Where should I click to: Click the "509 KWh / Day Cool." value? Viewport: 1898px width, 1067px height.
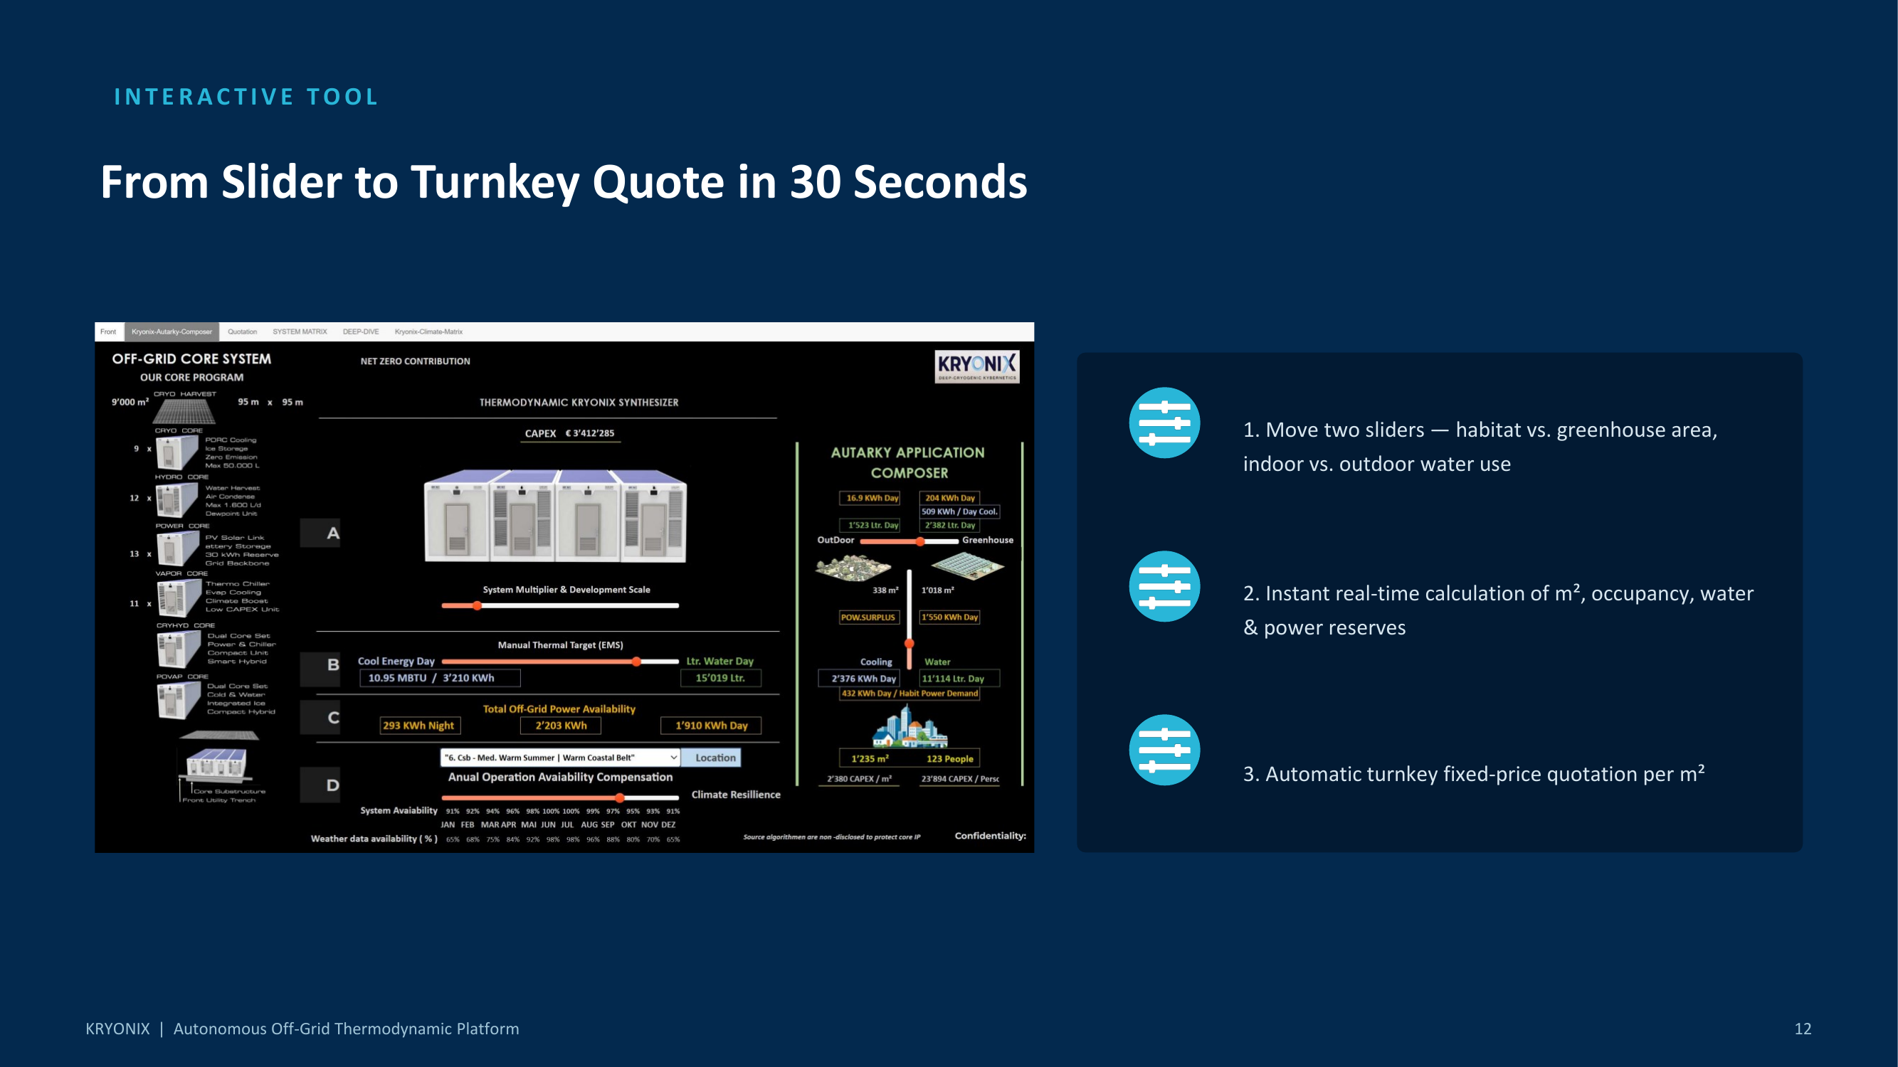coord(959,511)
